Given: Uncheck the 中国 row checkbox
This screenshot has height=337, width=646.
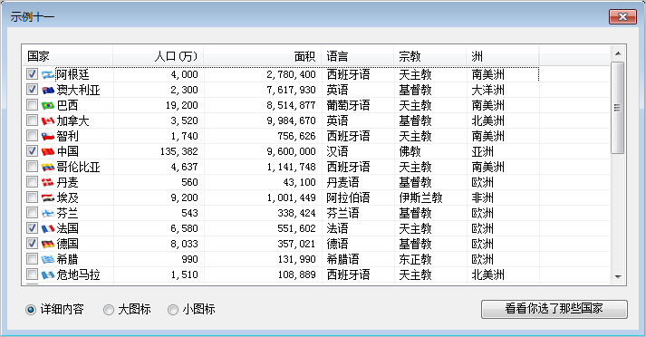Looking at the screenshot, I should tap(32, 151).
